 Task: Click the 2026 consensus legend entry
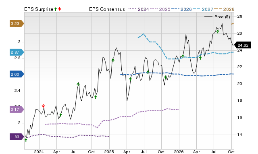point(181,9)
